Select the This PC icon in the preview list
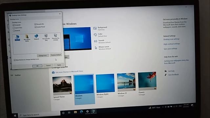Viewport: 210px width, 118px height. [x=17, y=38]
